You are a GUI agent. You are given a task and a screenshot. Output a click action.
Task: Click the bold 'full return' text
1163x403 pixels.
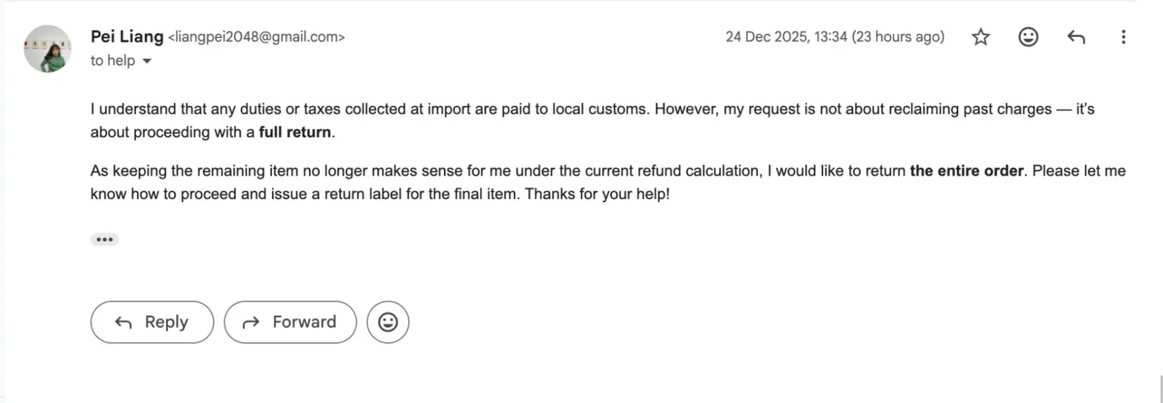pyautogui.click(x=295, y=132)
